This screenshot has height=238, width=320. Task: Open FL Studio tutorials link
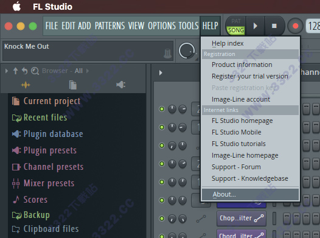[250, 144]
